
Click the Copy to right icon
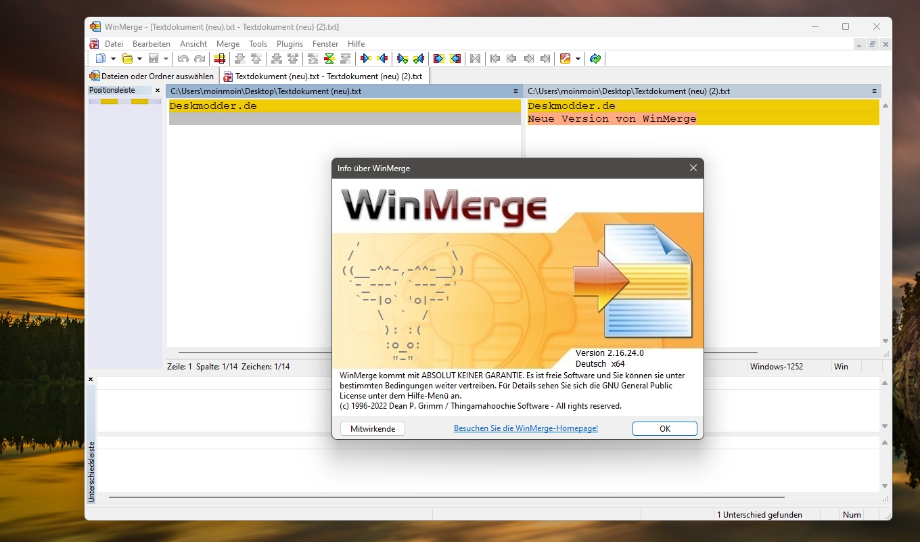[x=365, y=59]
